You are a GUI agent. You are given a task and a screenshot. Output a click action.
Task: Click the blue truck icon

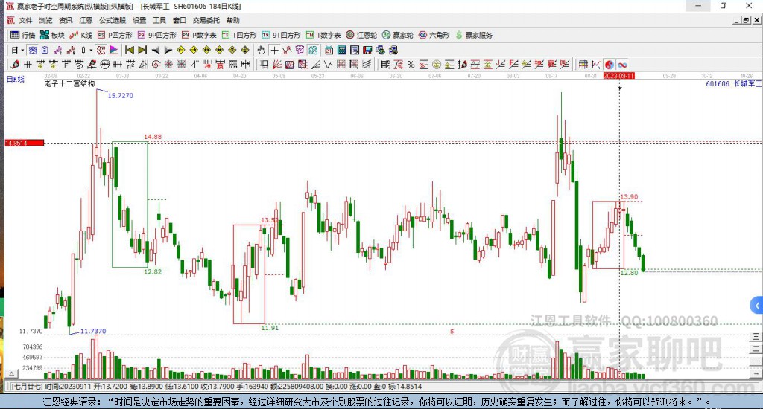pos(393,50)
